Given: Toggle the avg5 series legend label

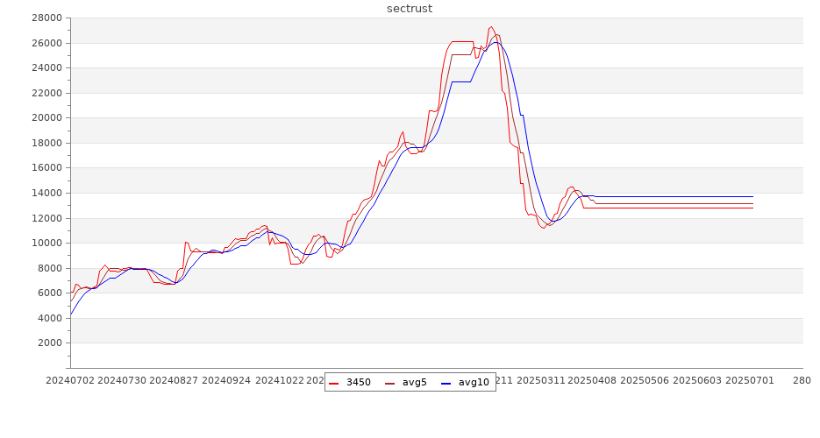Looking at the screenshot, I should 414,382.
